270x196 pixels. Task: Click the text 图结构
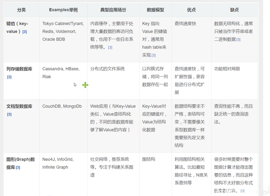(x=149, y=159)
